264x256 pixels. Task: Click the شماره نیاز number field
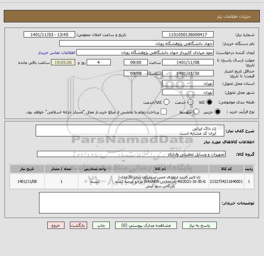coord(188,35)
